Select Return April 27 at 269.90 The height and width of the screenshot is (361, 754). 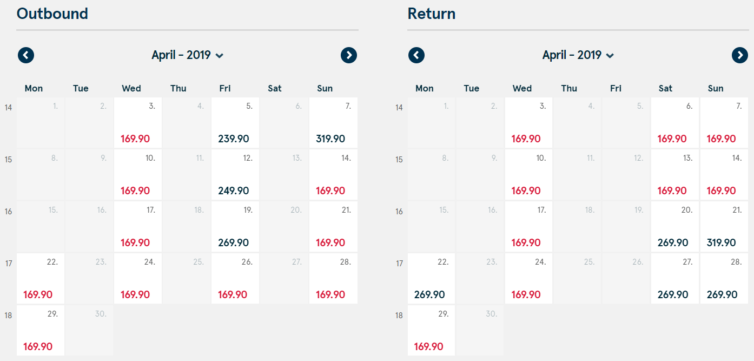pyautogui.click(x=674, y=279)
